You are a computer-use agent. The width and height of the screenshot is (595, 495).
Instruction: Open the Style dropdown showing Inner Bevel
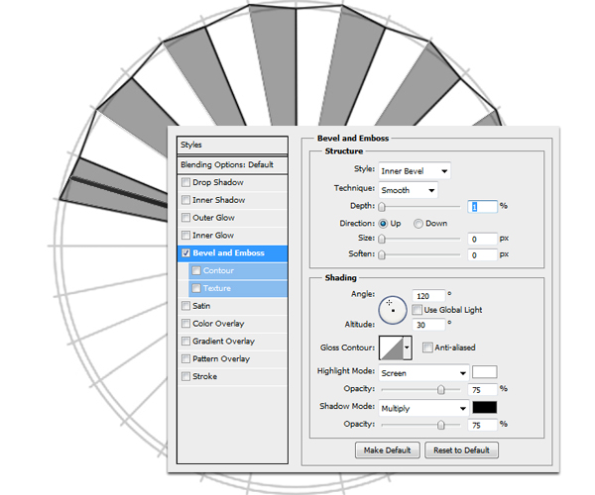pos(415,171)
